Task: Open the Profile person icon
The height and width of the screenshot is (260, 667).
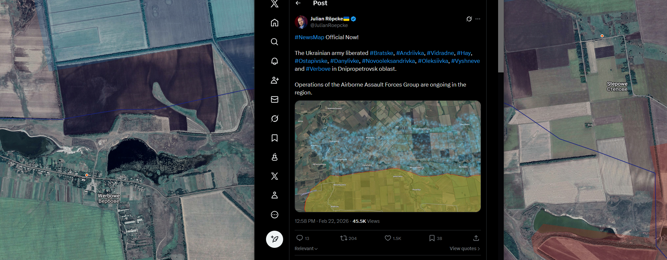Action: pos(274,195)
